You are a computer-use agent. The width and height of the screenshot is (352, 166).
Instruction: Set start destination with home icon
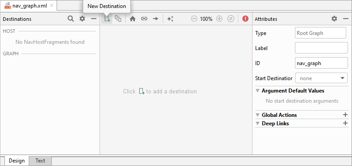pyautogui.click(x=133, y=19)
